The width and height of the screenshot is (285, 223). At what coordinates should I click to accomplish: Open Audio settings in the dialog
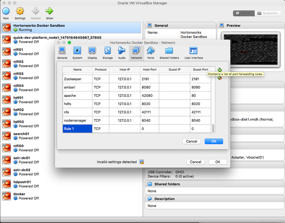(x=122, y=53)
